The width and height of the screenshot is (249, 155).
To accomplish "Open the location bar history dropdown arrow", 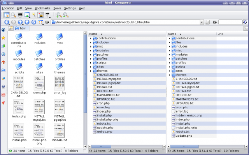I will coord(202,22).
